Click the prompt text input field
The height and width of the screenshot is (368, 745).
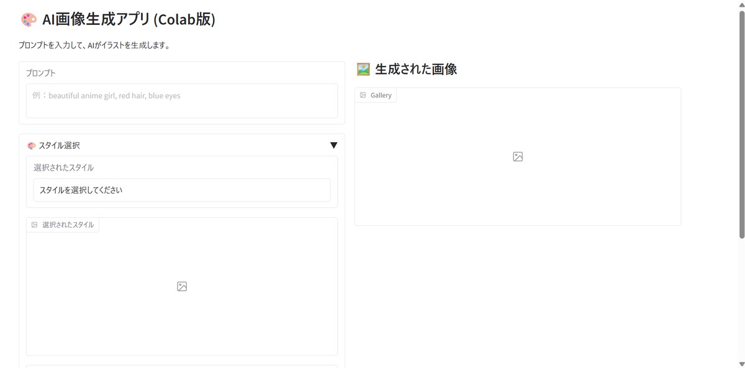pos(182,101)
